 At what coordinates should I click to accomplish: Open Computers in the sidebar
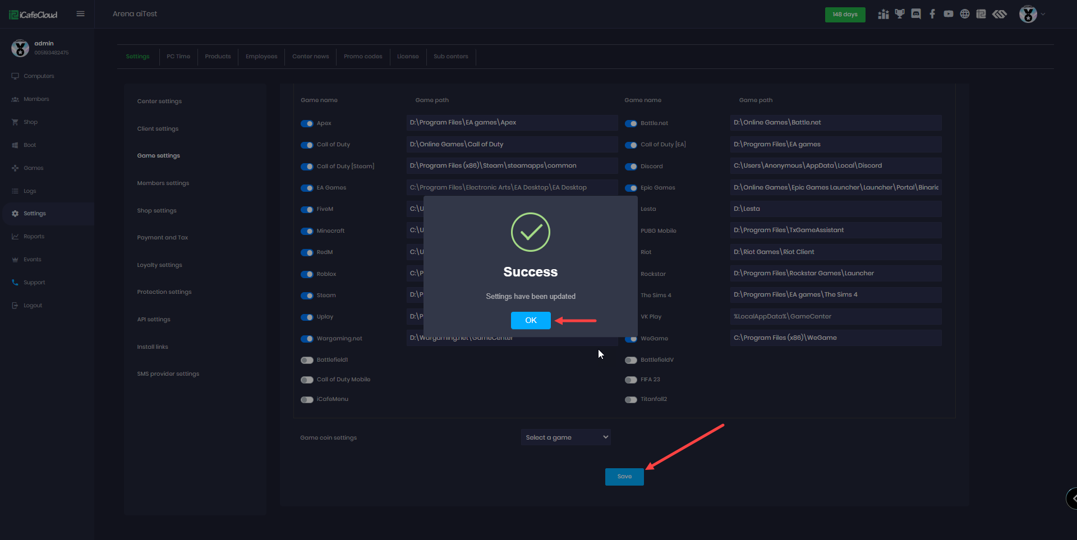(39, 76)
